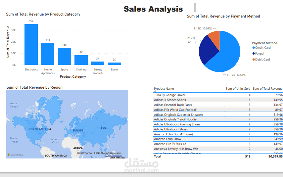Click the Debit Card legend label
The height and width of the screenshot is (177, 283).
262,60
